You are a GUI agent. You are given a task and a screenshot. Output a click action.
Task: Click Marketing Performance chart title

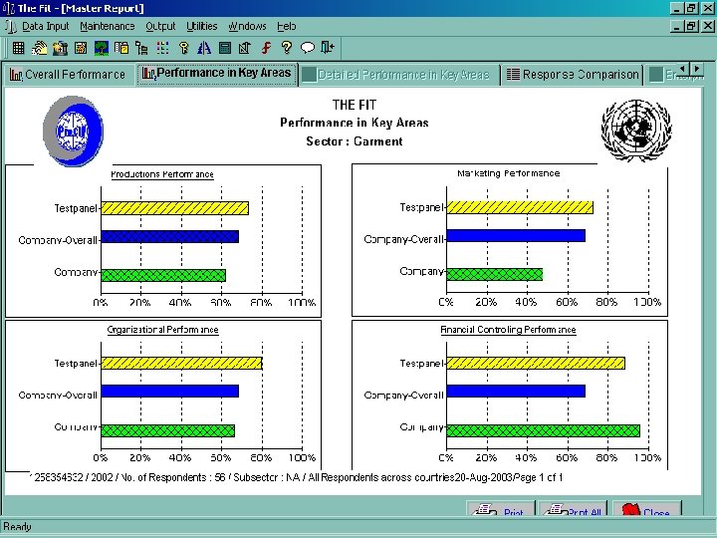509,173
